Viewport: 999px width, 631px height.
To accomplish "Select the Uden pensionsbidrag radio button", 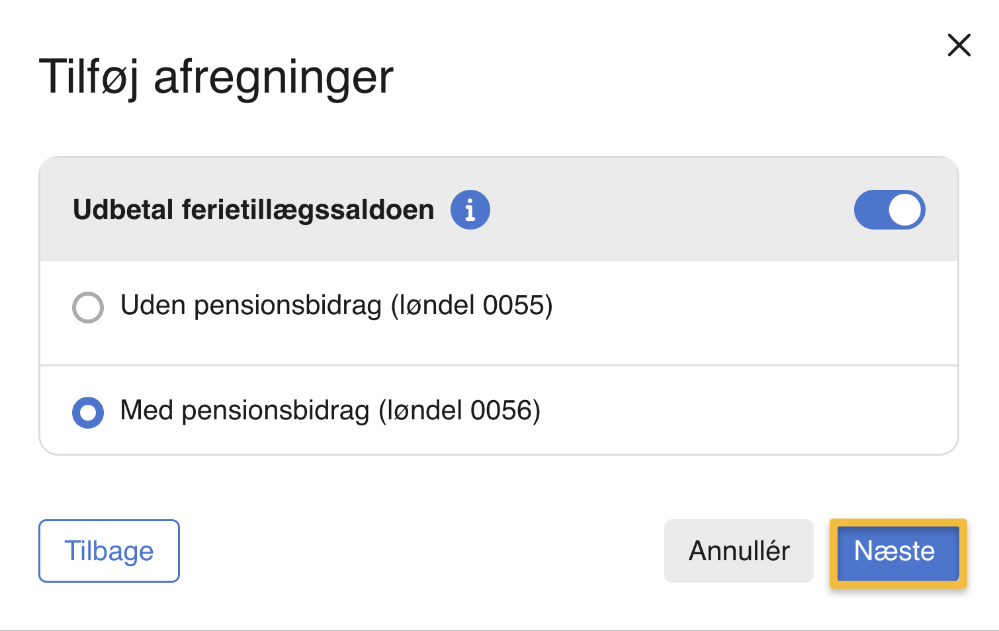I will tap(88, 308).
